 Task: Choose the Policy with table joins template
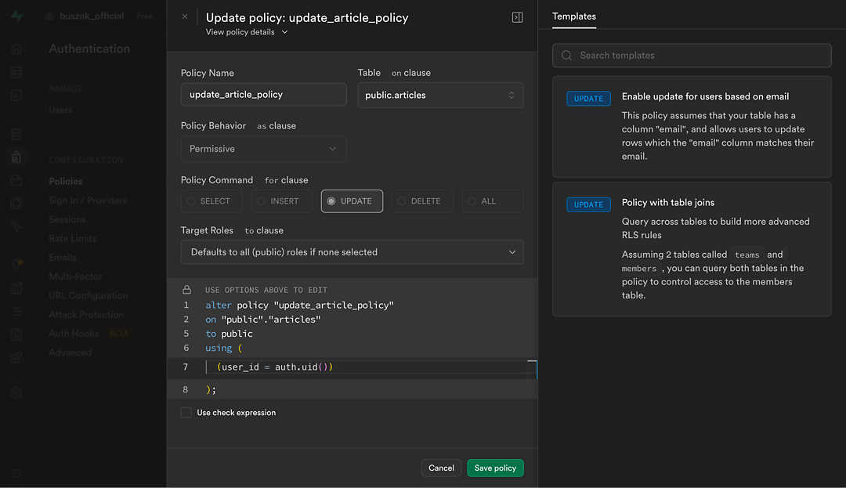click(x=692, y=249)
